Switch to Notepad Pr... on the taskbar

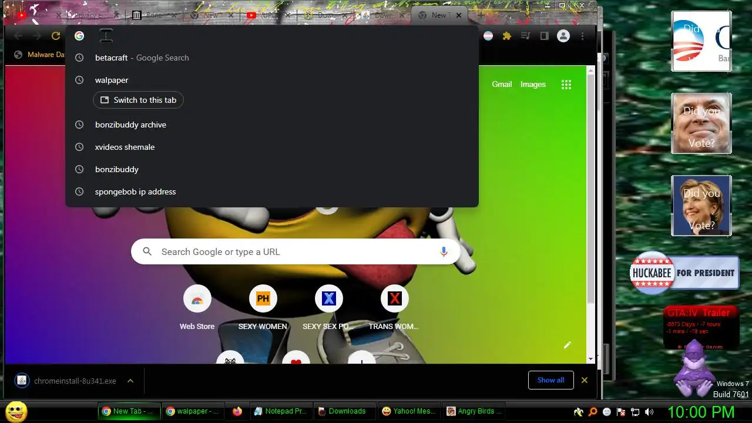280,411
